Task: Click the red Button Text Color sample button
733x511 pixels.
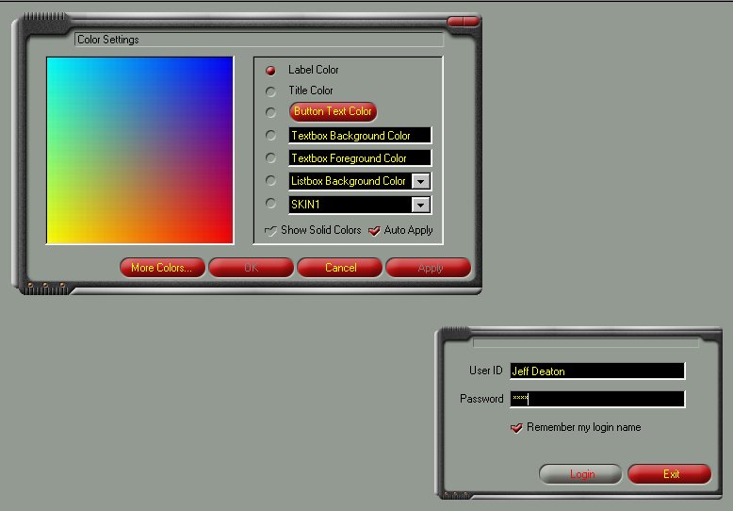Action: pos(333,111)
